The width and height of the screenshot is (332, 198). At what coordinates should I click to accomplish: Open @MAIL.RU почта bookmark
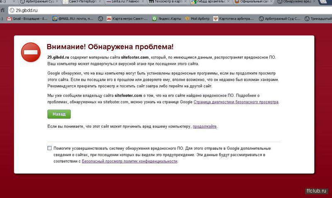pos(73,19)
